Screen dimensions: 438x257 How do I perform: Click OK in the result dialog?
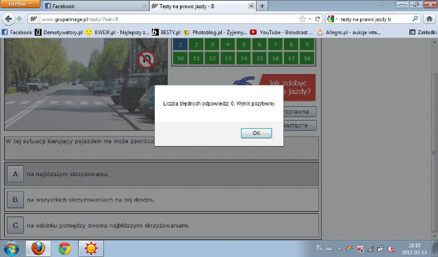point(256,133)
